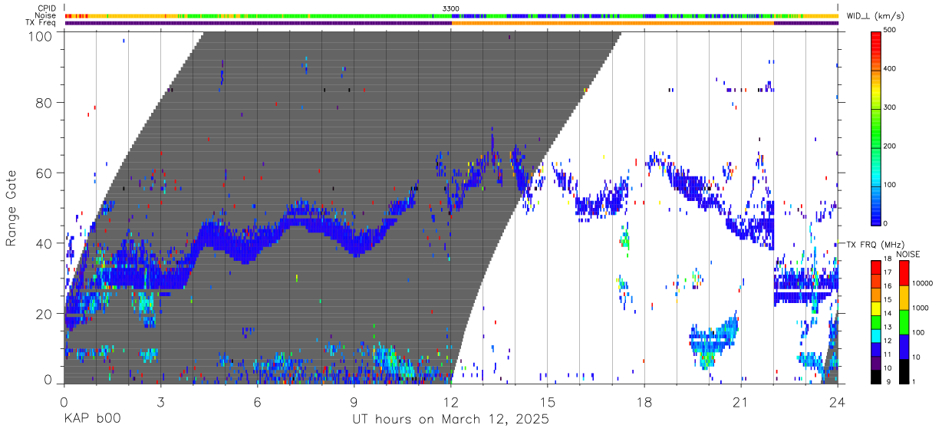Image resolution: width=942 pixels, height=435 pixels.
Task: Click the 'UT hours on March 12, 2025' axis title
Action: pyautogui.click(x=450, y=420)
